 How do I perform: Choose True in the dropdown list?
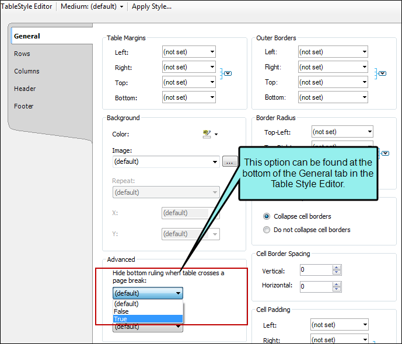pyautogui.click(x=148, y=319)
